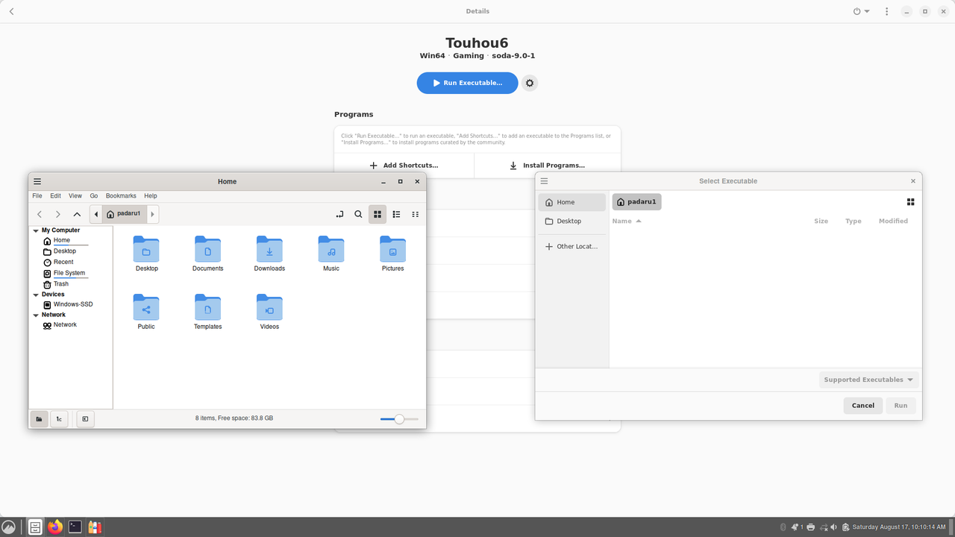Image resolution: width=955 pixels, height=537 pixels.
Task: Open Firefox from the taskbar
Action: coord(55,527)
